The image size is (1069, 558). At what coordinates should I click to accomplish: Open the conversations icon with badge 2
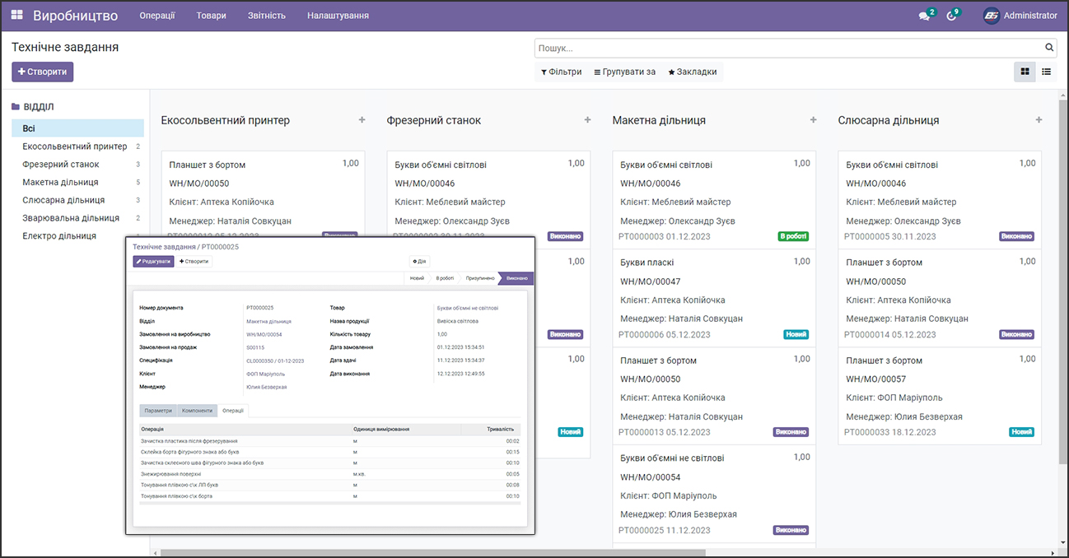click(926, 15)
